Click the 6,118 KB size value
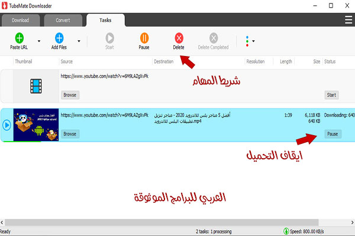The height and width of the screenshot is (236, 355). click(x=312, y=115)
